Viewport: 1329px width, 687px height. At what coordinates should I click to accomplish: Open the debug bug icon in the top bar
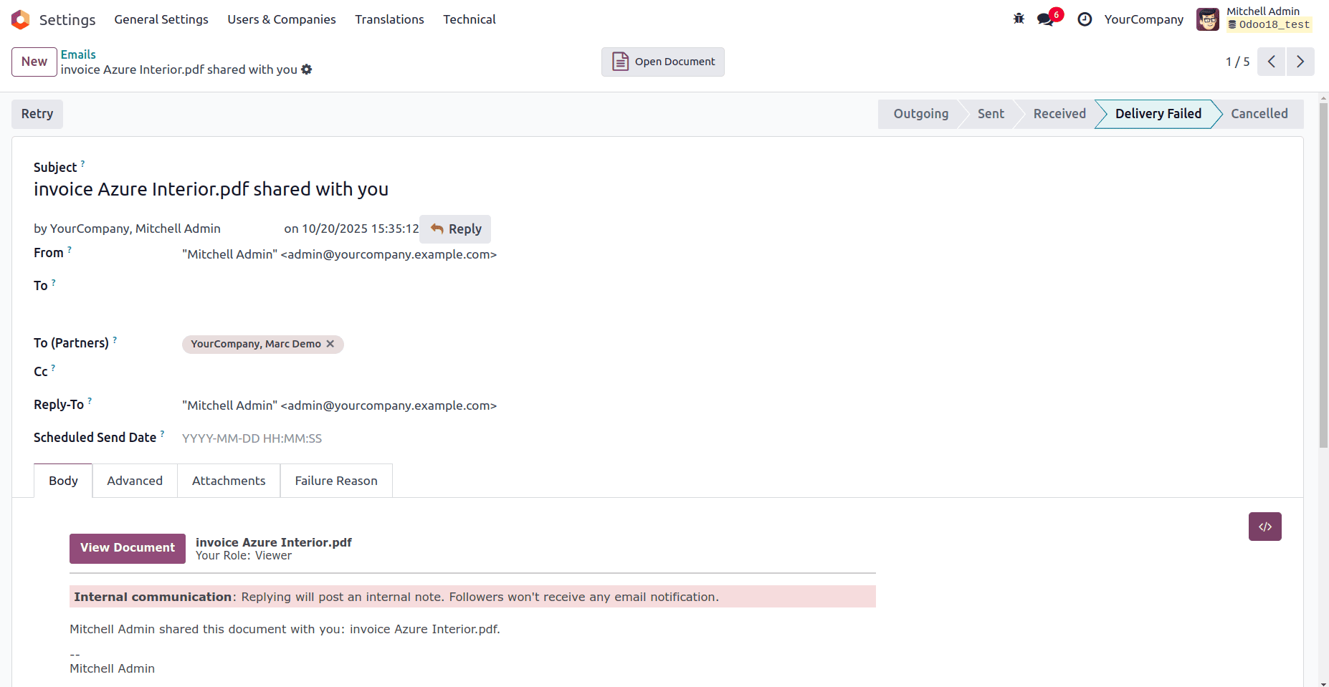click(1019, 19)
